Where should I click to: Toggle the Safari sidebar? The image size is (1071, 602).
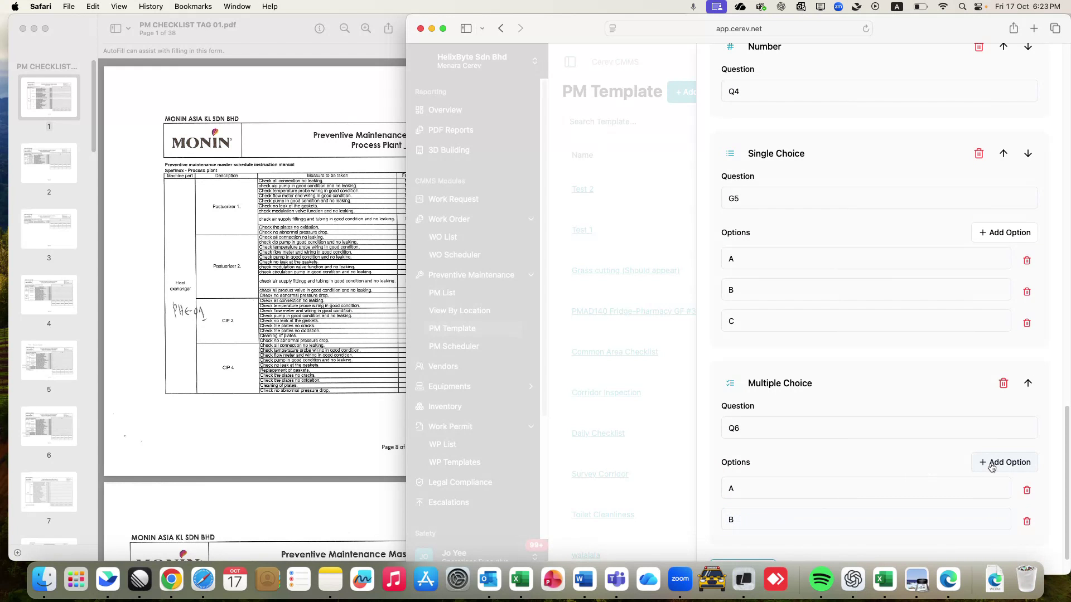[x=466, y=28]
